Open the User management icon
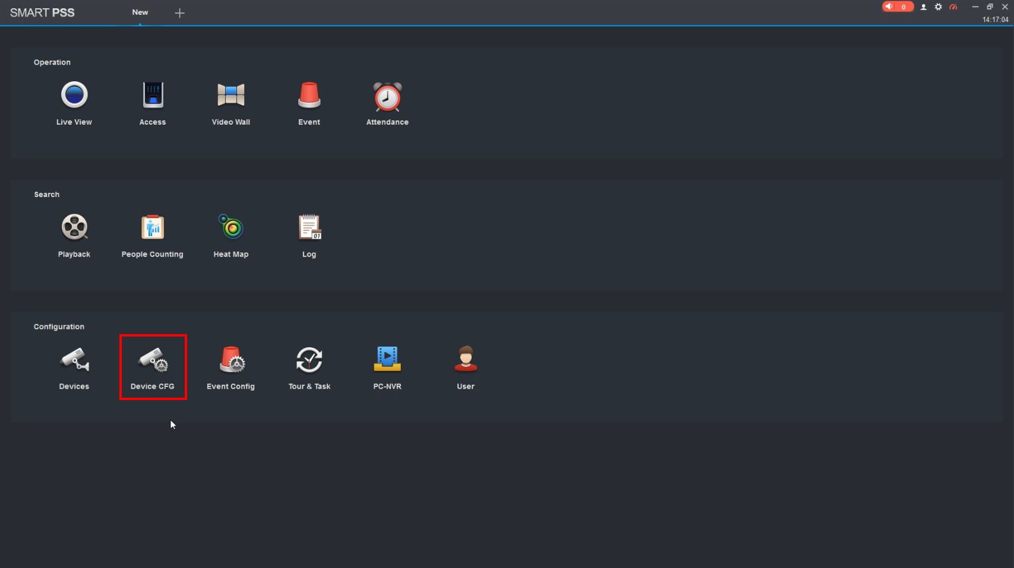The width and height of the screenshot is (1014, 568). click(x=466, y=359)
